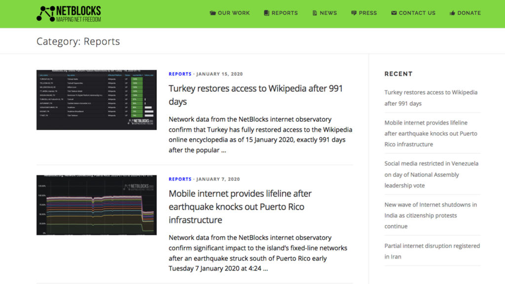Image resolution: width=505 pixels, height=284 pixels.
Task: Open recent link about Iran partial internet disruption
Action: [432, 251]
